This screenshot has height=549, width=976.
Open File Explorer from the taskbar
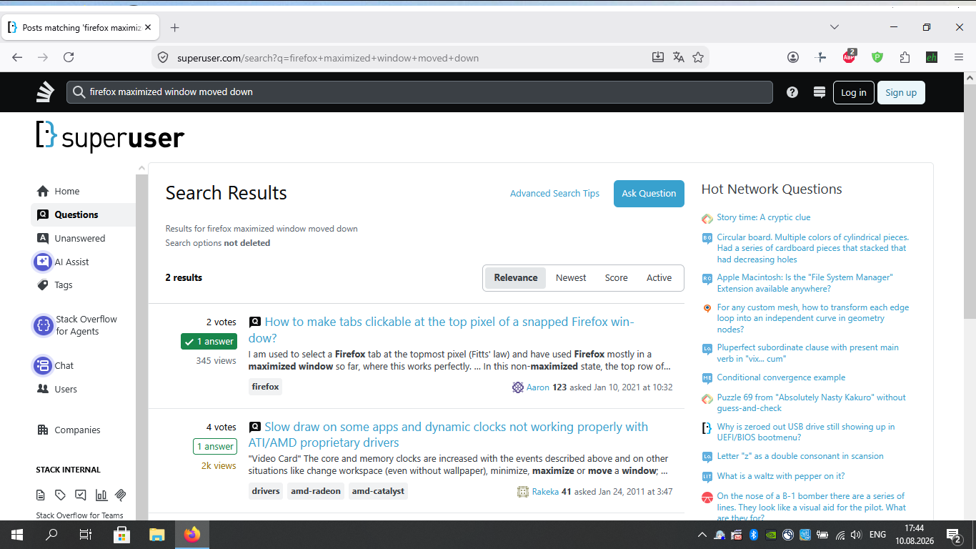(157, 535)
